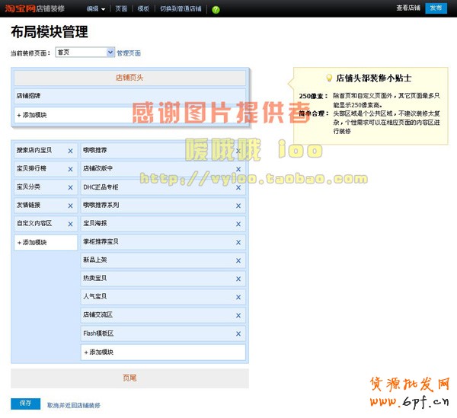Open the 管理页面 link
The width and height of the screenshot is (457, 418).
(x=129, y=53)
